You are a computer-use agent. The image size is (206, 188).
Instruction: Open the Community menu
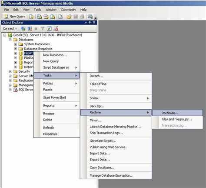pyautogui.click(x=68, y=10)
